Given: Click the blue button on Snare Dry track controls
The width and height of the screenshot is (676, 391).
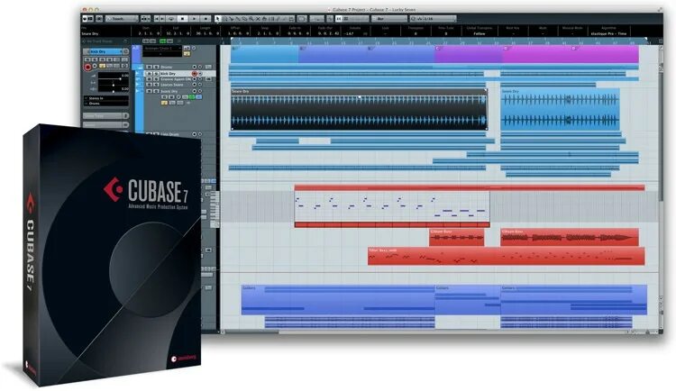Looking at the screenshot, I should tap(199, 97).
